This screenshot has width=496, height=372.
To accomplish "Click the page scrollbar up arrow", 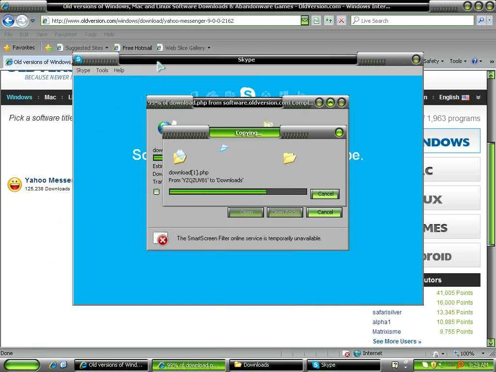I will 491,75.
